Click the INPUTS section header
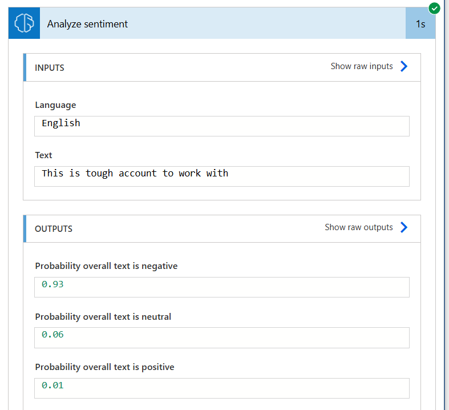This screenshot has width=449, height=410. pos(49,68)
